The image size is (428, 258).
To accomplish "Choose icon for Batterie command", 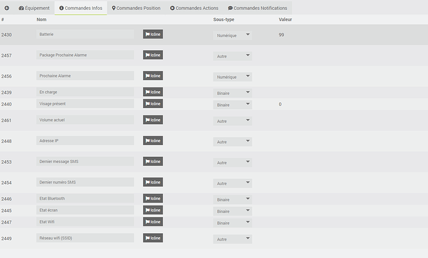I will tap(153, 34).
